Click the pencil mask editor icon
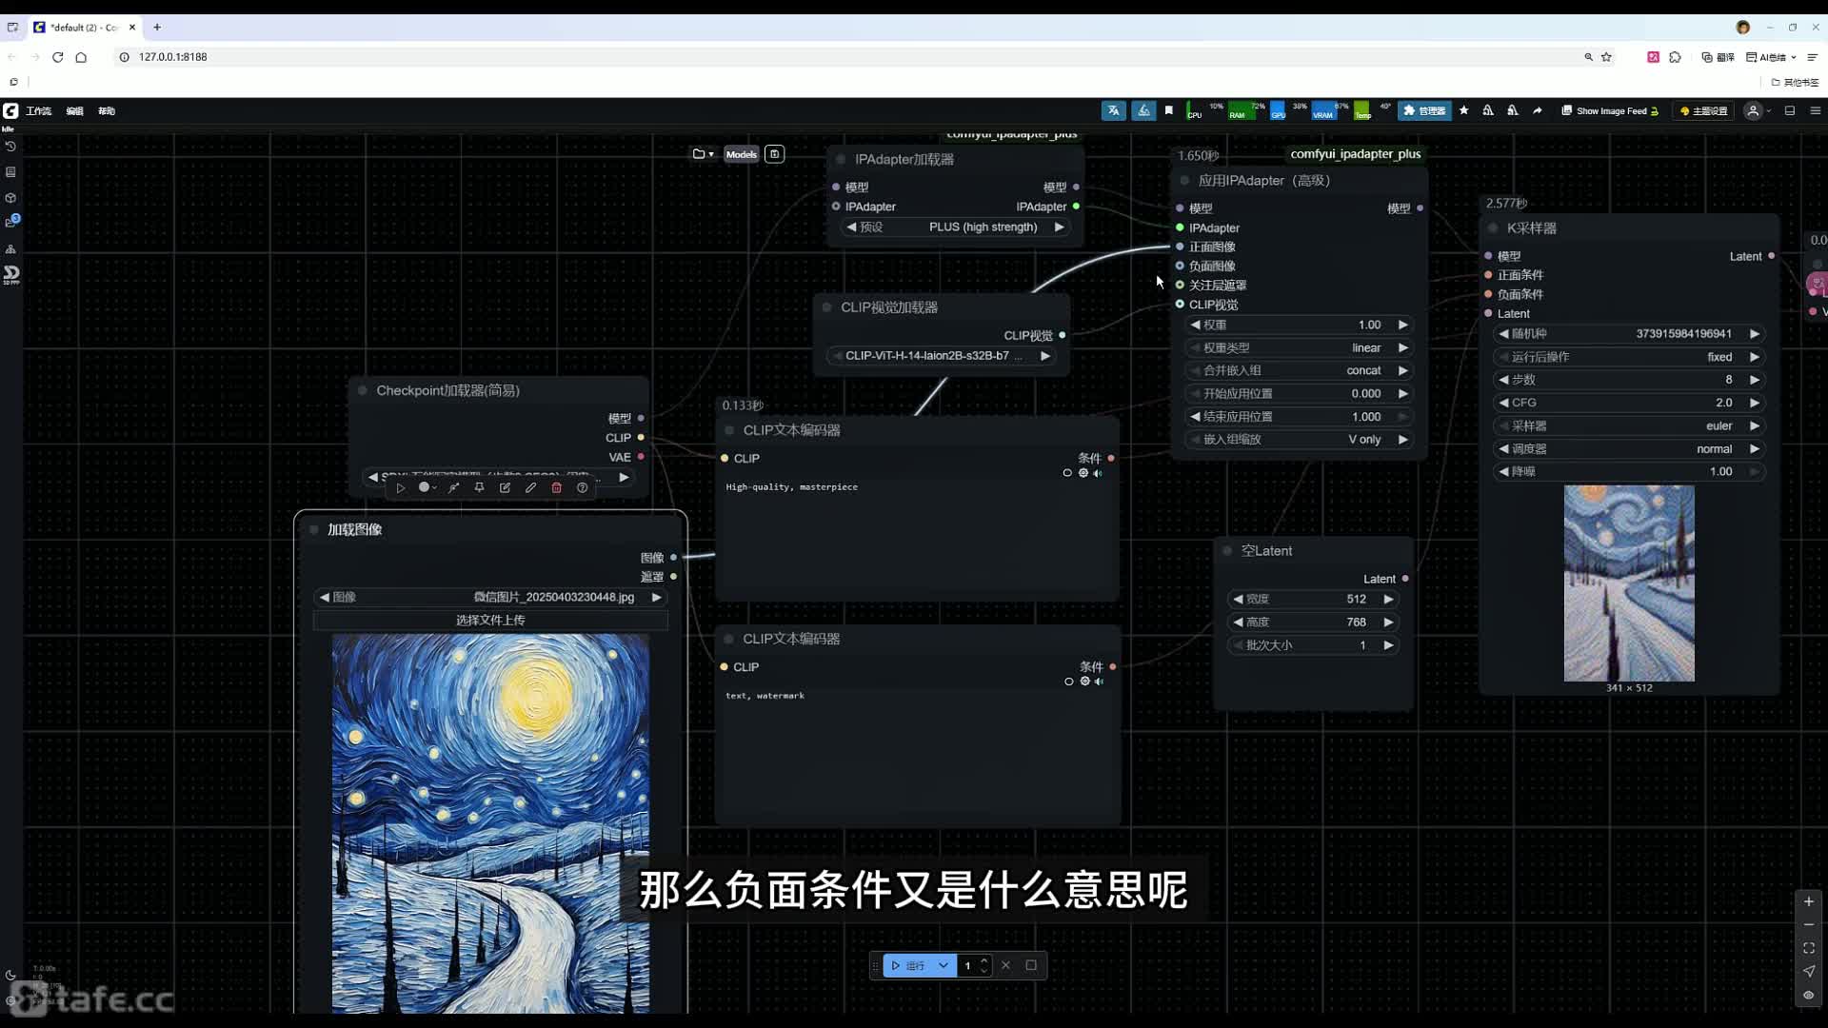 click(x=530, y=487)
